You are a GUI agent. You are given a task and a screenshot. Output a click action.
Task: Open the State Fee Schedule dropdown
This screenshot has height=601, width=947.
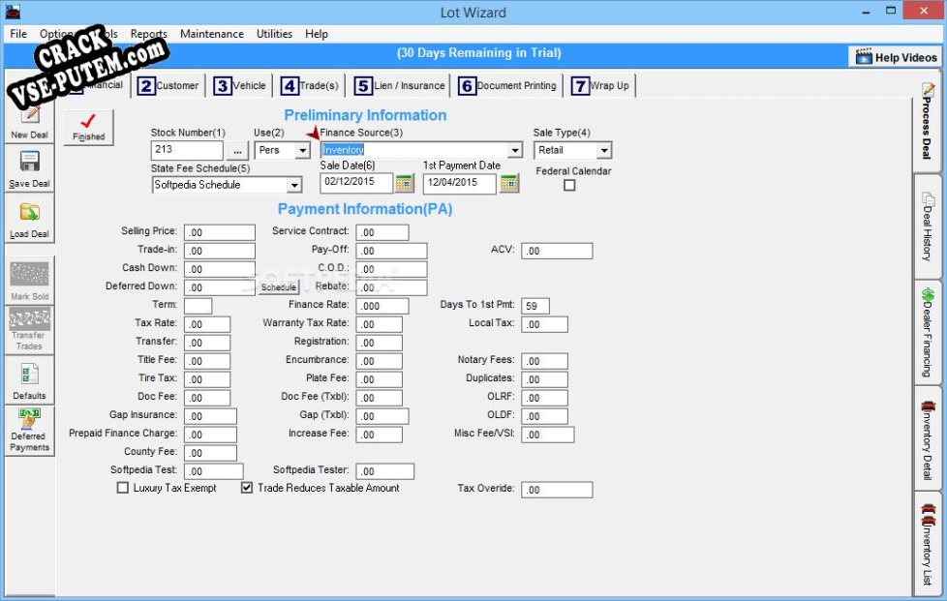click(294, 185)
